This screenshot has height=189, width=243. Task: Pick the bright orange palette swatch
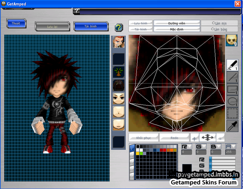tap(172, 150)
